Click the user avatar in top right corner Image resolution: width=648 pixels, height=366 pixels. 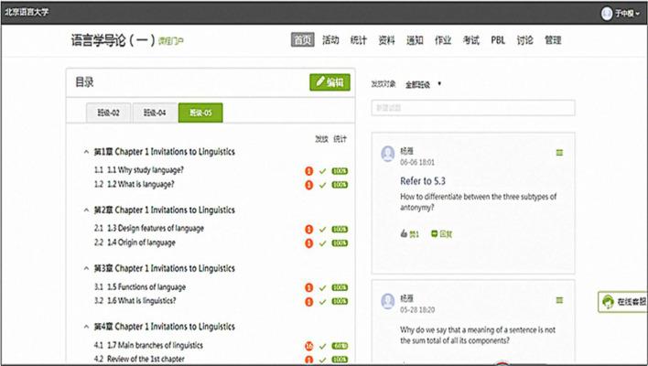pyautogui.click(x=606, y=13)
